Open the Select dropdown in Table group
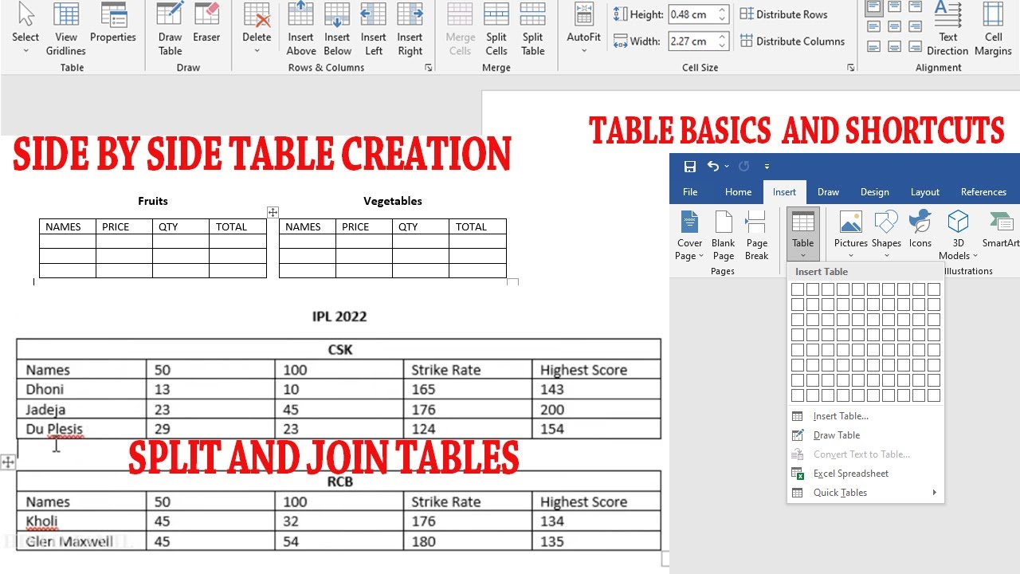Image resolution: width=1020 pixels, height=574 pixels. (25, 29)
